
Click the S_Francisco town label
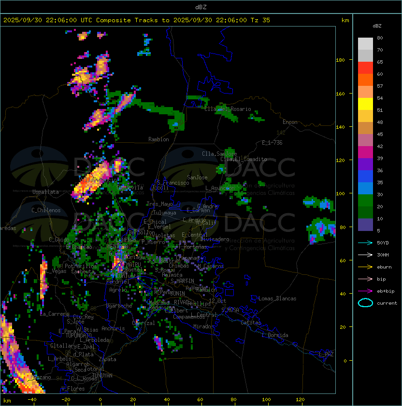[173, 183]
